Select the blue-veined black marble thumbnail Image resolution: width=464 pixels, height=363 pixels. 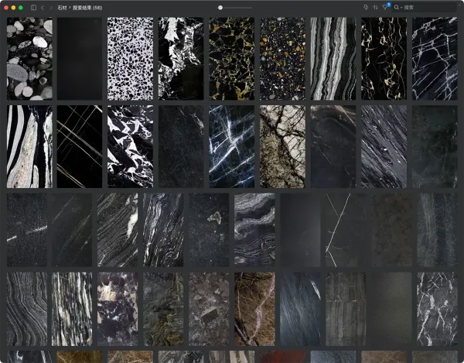[x=231, y=146]
